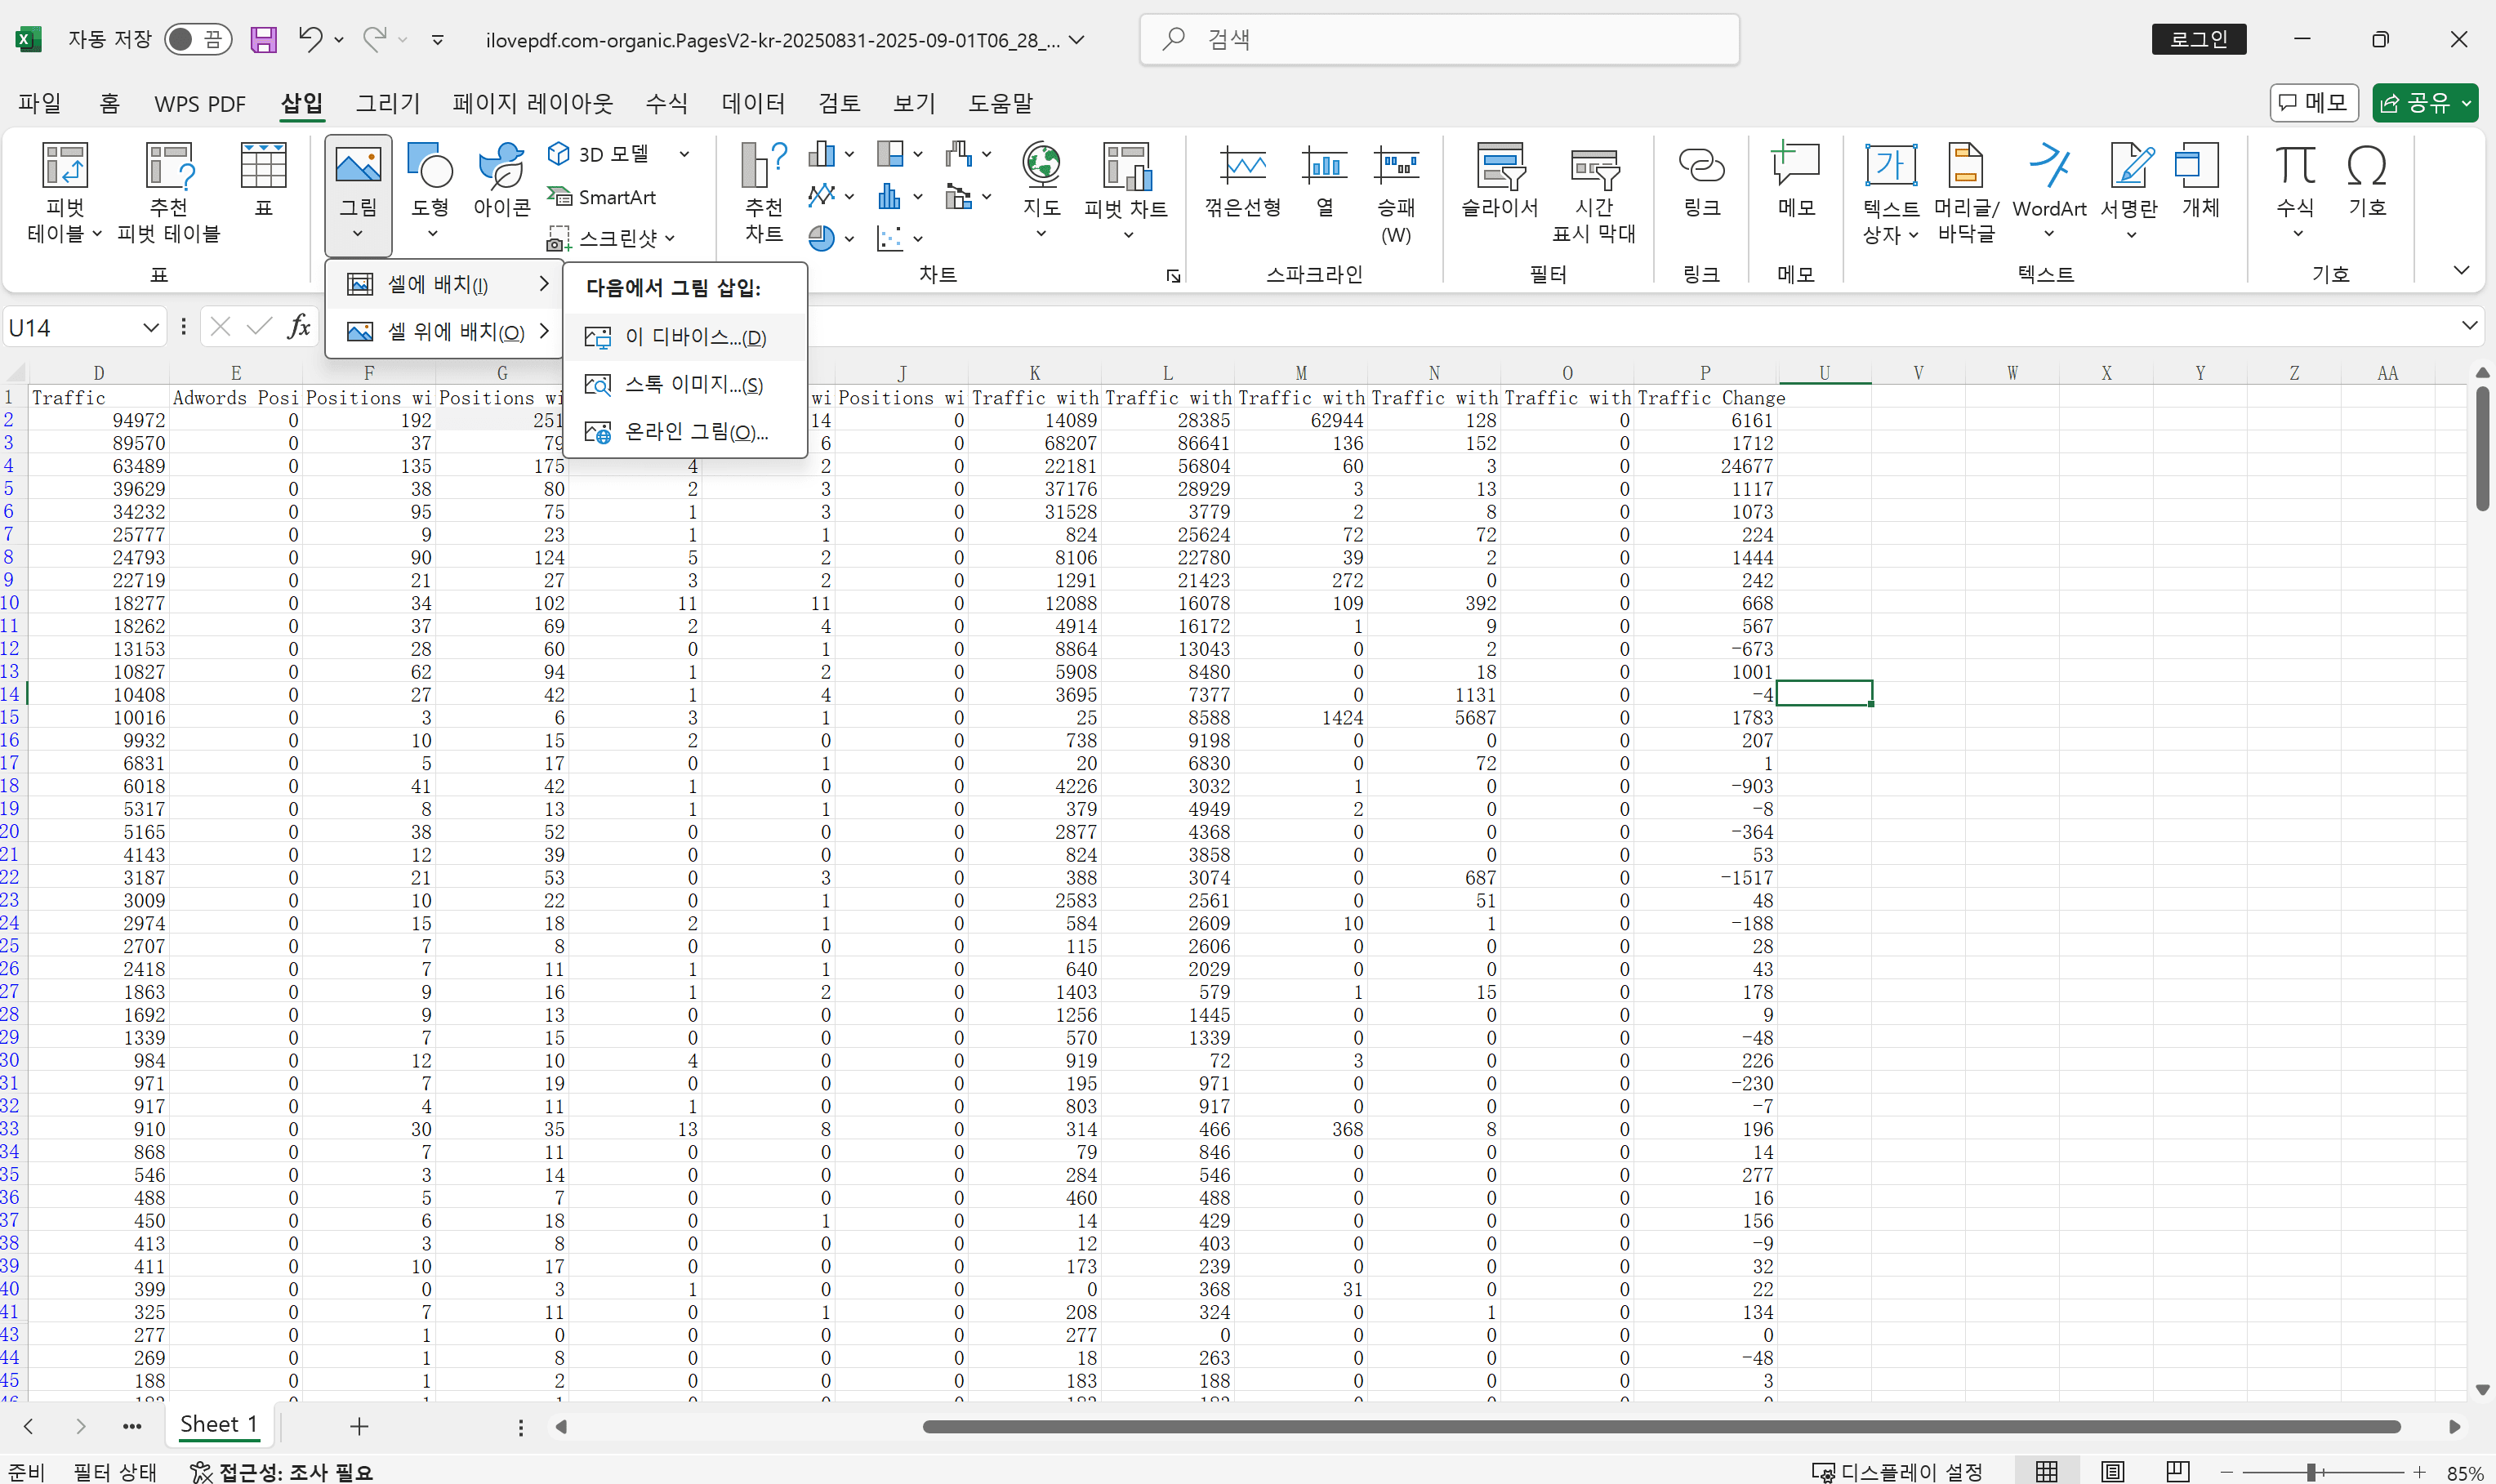Open the 스크린샷 (Screenshot) dropdown
This screenshot has height=1484, width=2496.
tap(611, 238)
